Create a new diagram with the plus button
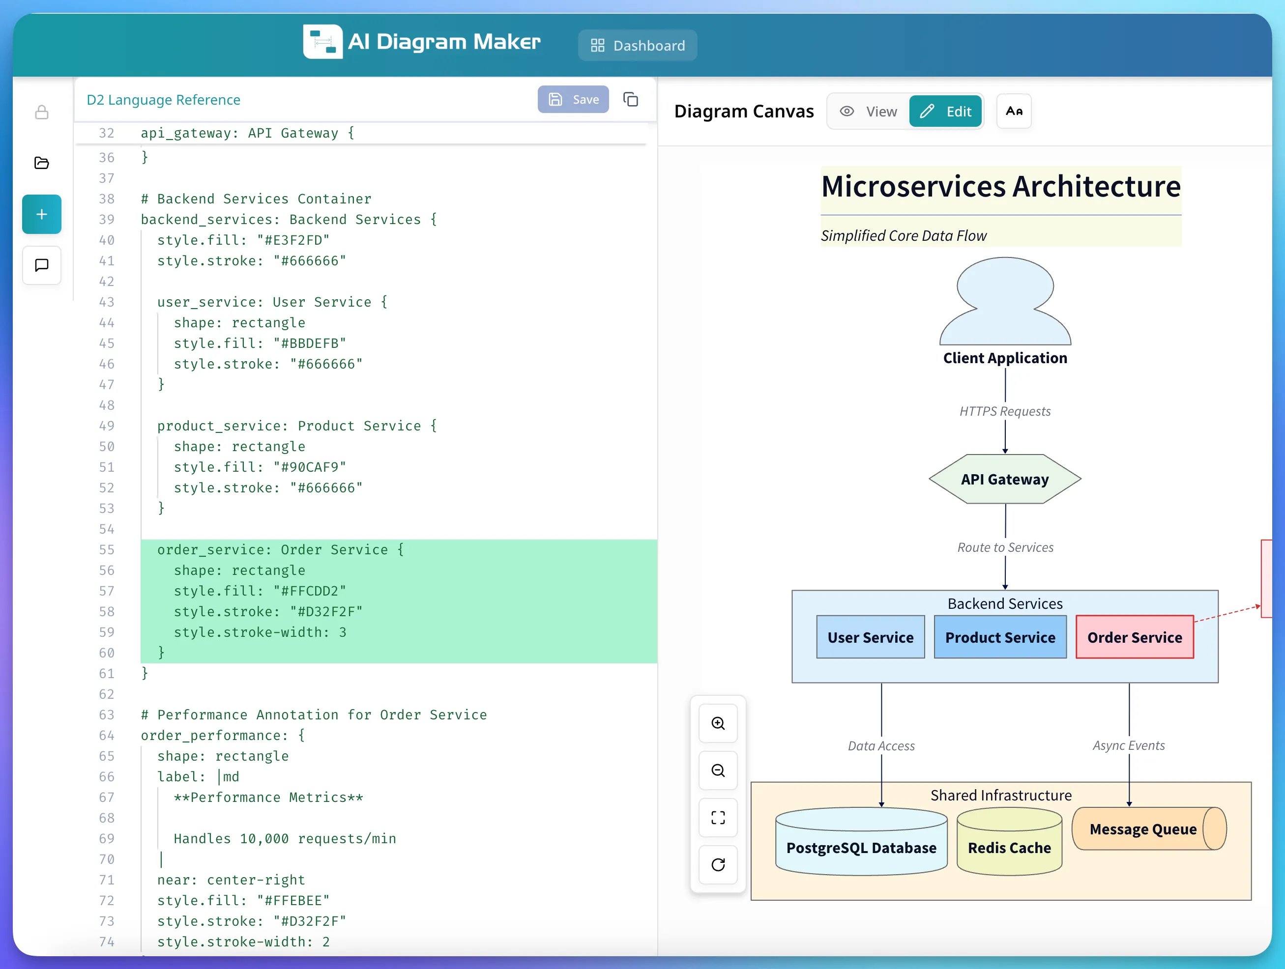The image size is (1285, 969). [x=41, y=214]
